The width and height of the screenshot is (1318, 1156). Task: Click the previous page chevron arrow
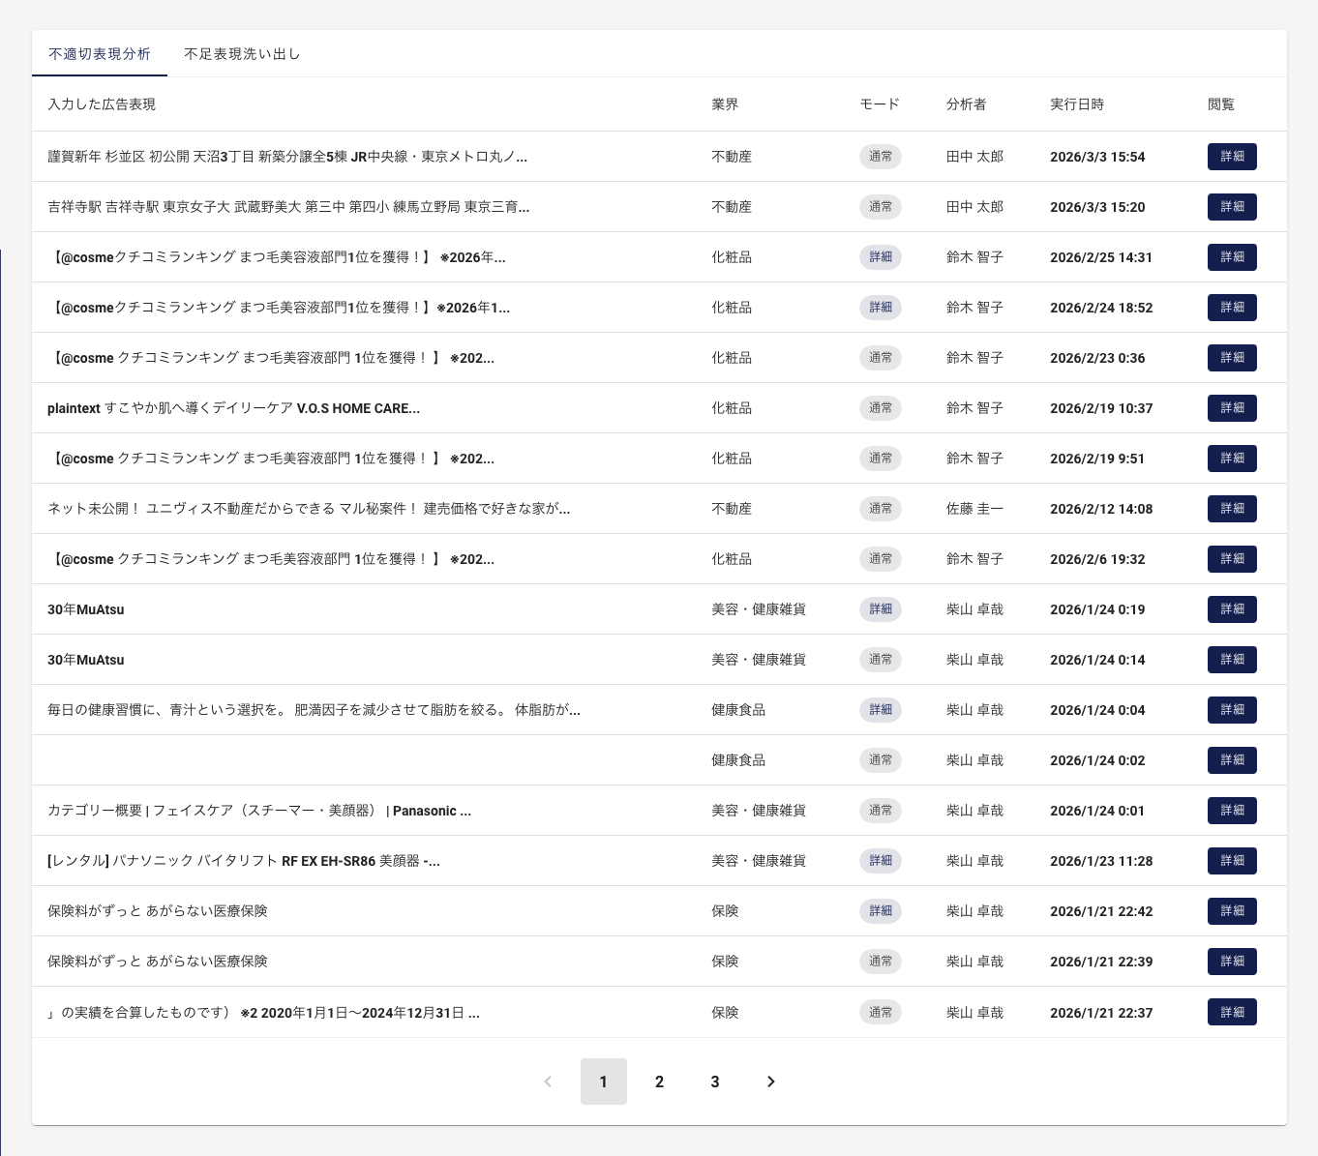(548, 1082)
